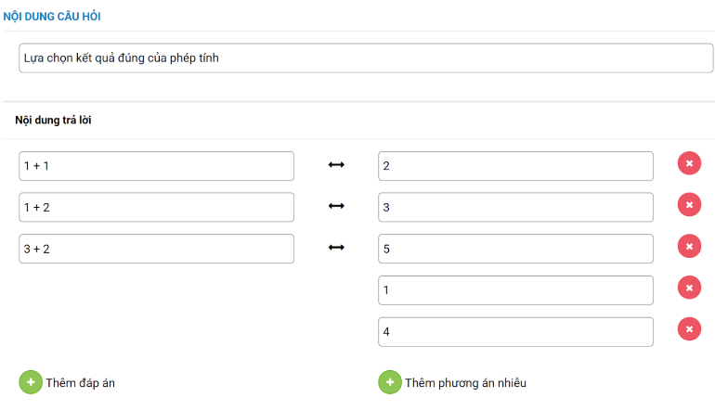
Task: Click green plus icon for Thêm phương án nhiễu
Action: (x=390, y=382)
